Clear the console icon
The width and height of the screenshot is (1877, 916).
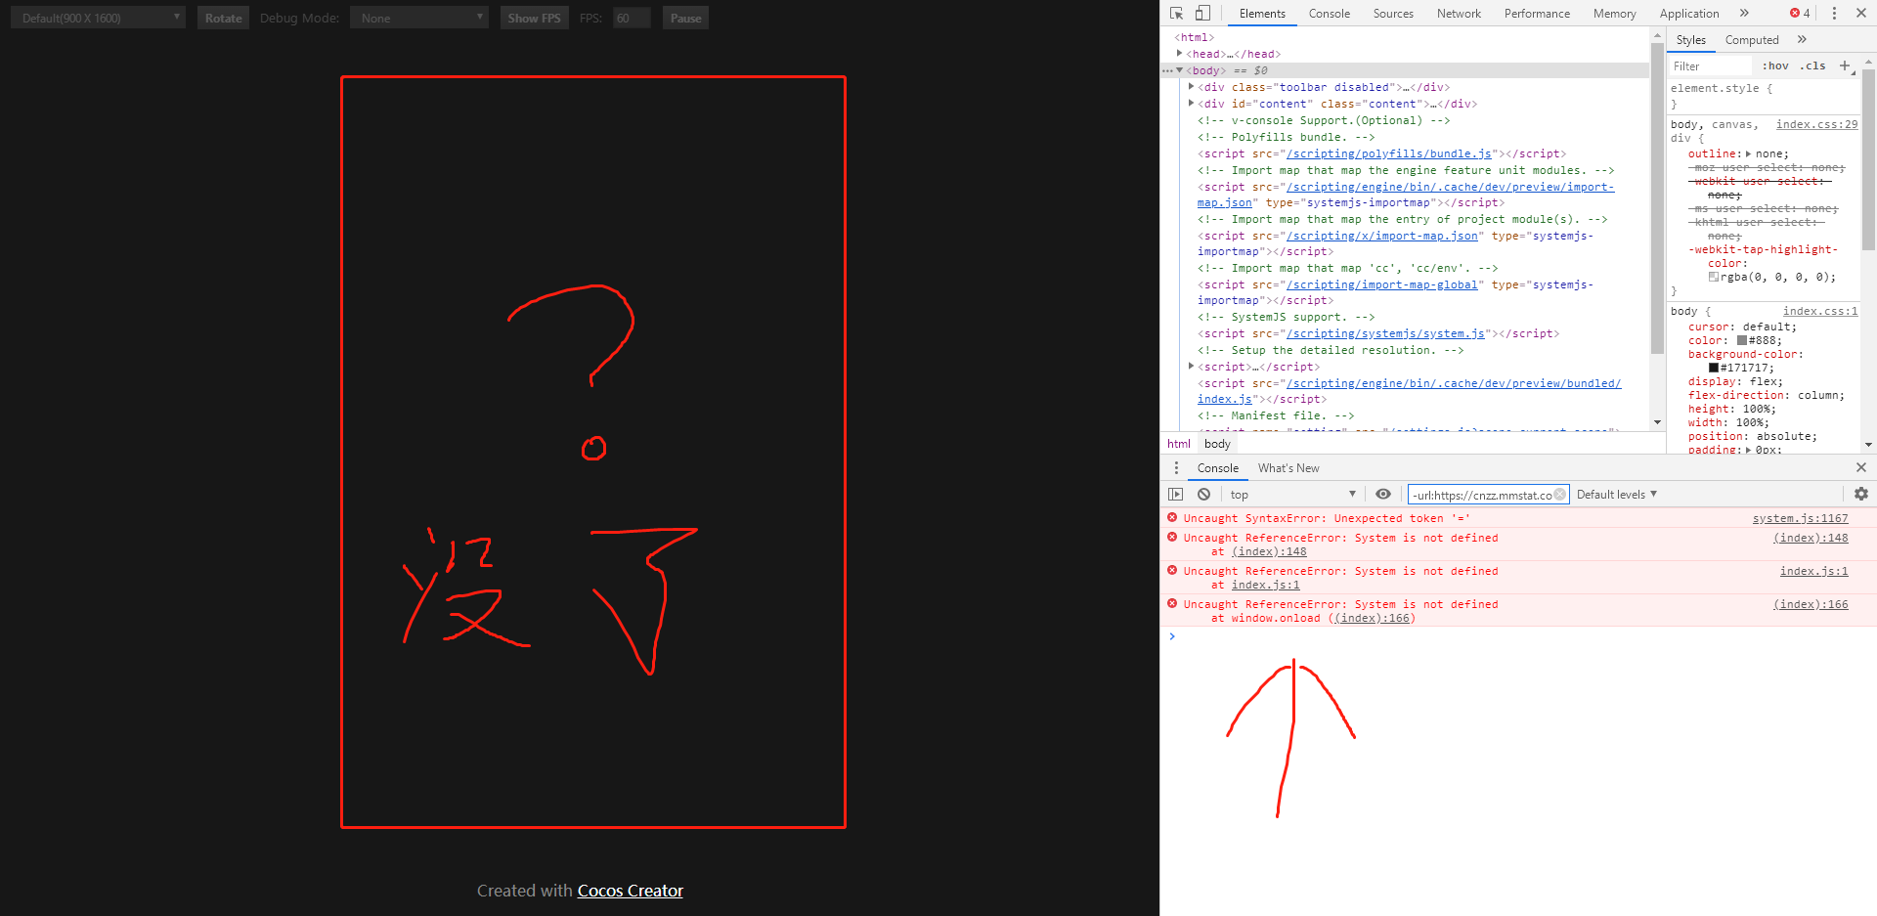pos(1204,495)
